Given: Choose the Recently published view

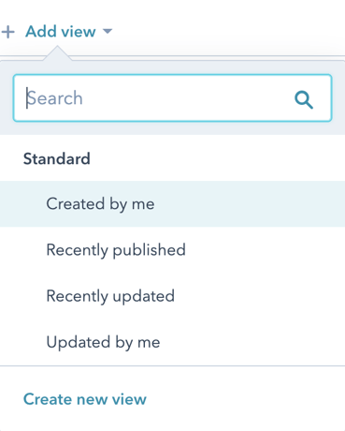Looking at the screenshot, I should [x=172, y=250].
